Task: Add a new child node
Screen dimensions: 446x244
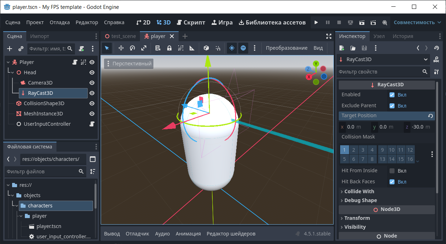Action: pos(10,49)
